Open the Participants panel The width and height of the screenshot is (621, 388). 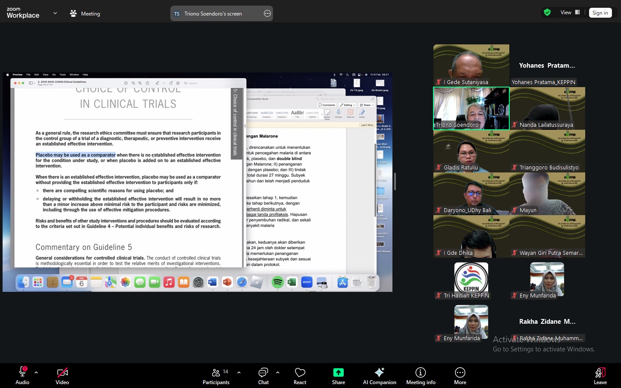coord(216,375)
